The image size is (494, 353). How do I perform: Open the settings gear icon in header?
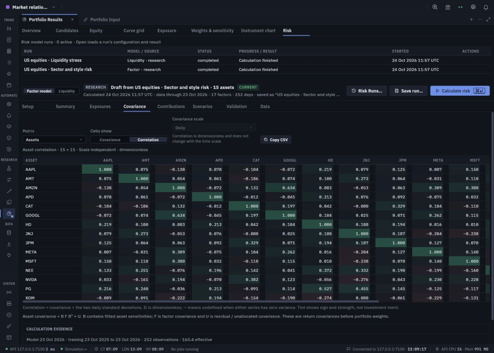(x=473, y=7)
